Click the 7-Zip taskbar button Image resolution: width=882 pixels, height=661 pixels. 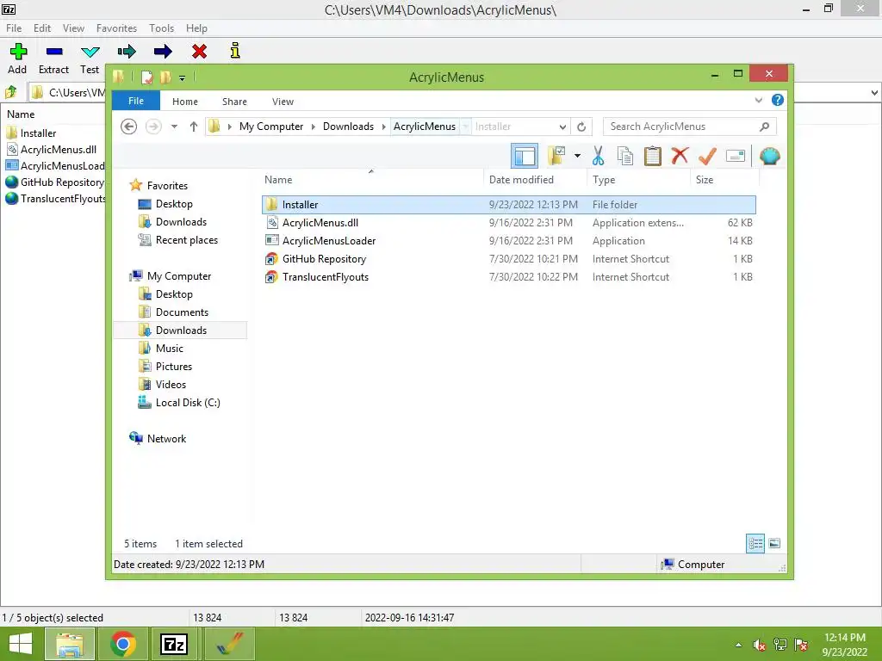point(173,644)
